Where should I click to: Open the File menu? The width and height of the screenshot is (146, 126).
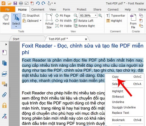coord(8,9)
